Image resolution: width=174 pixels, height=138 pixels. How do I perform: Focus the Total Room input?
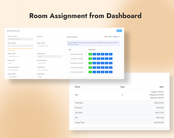click(50, 39)
